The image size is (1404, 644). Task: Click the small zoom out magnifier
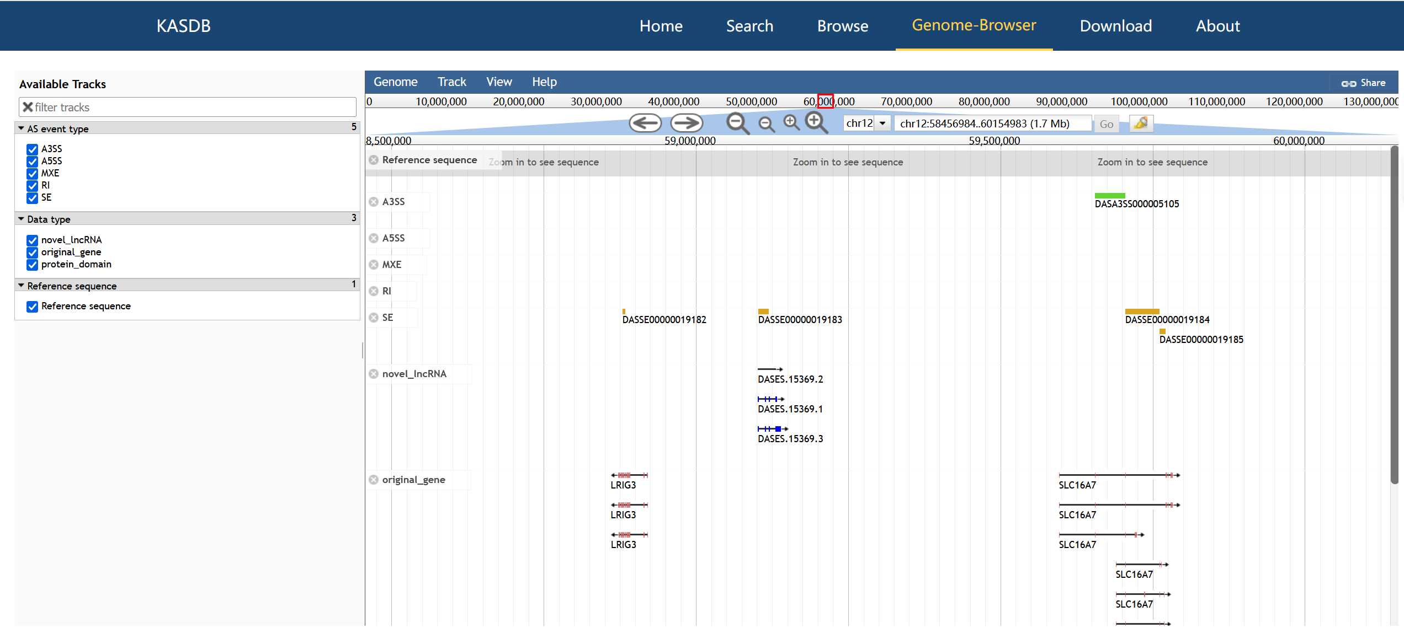coord(767,124)
